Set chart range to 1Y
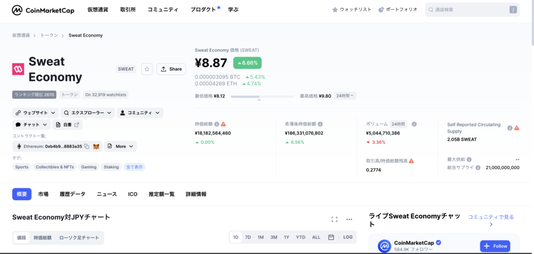The height and width of the screenshot is (254, 534). pyautogui.click(x=286, y=237)
